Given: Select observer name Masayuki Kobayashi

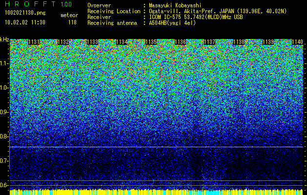Looking at the screenshot, I should 175,6.
